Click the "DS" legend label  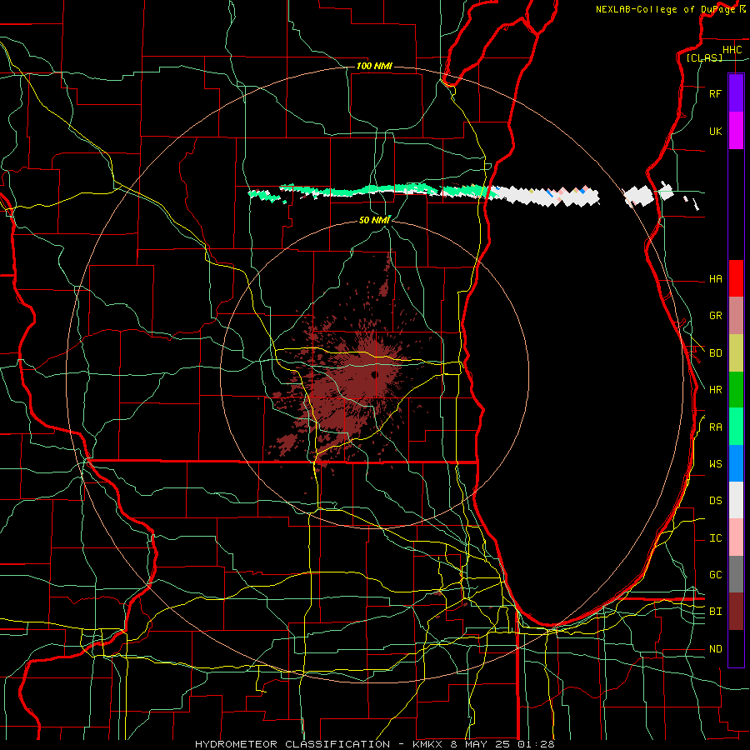(x=715, y=501)
